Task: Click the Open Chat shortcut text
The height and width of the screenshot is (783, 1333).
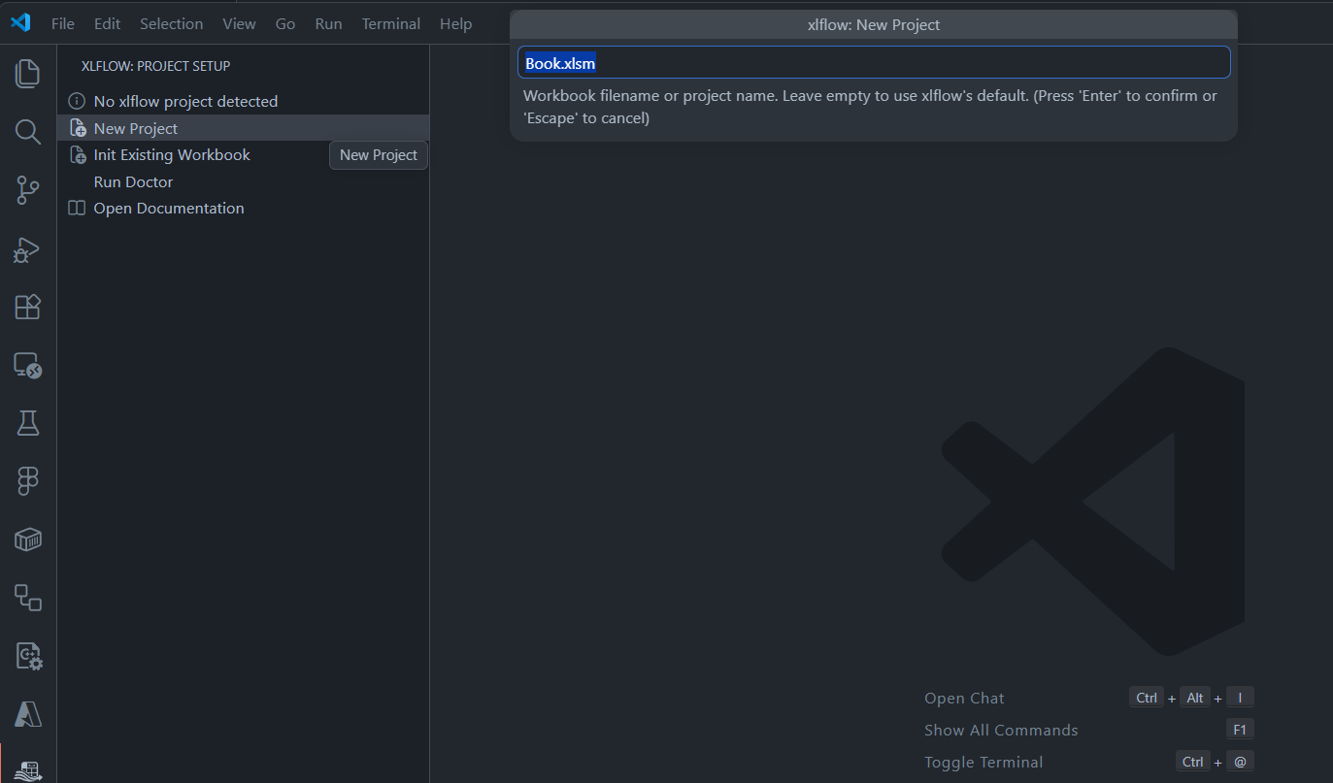Action: tap(964, 699)
